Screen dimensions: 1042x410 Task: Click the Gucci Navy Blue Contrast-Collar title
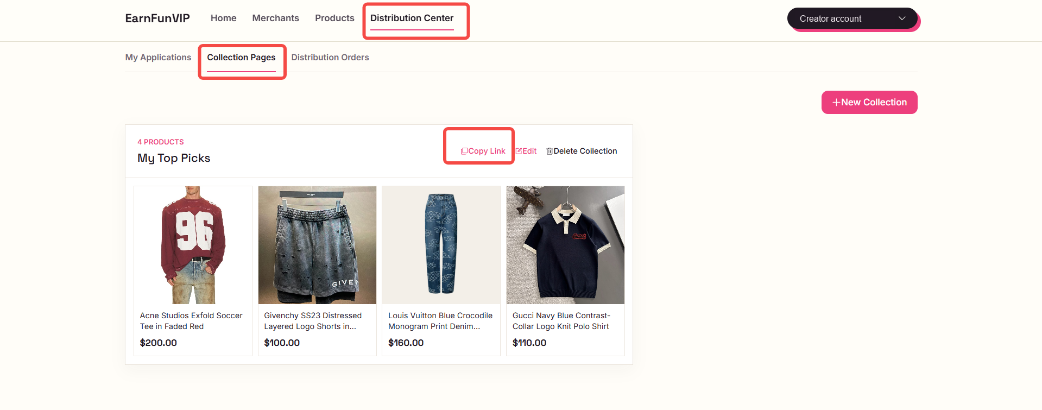tap(561, 321)
